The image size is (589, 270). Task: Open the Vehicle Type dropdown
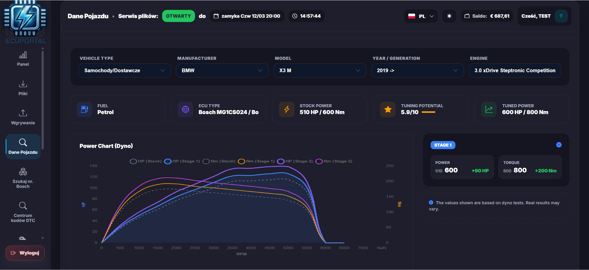click(x=124, y=71)
